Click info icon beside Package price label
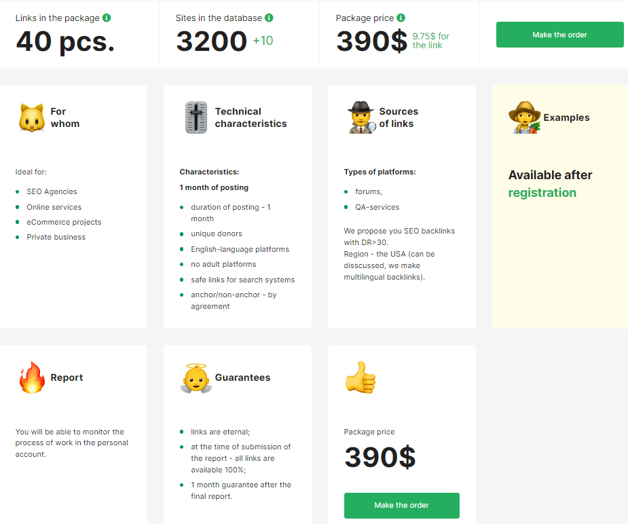Screen dimensions: 628x524 point(401,18)
